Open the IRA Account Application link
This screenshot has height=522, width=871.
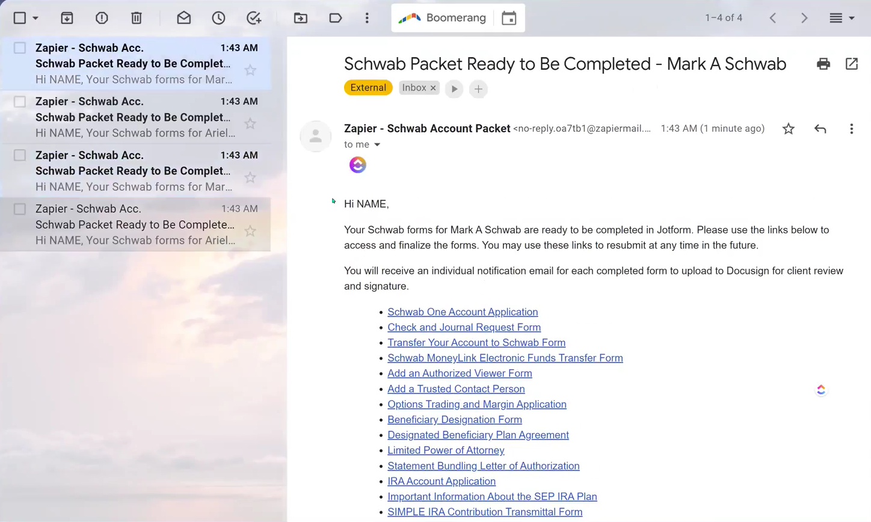(442, 482)
